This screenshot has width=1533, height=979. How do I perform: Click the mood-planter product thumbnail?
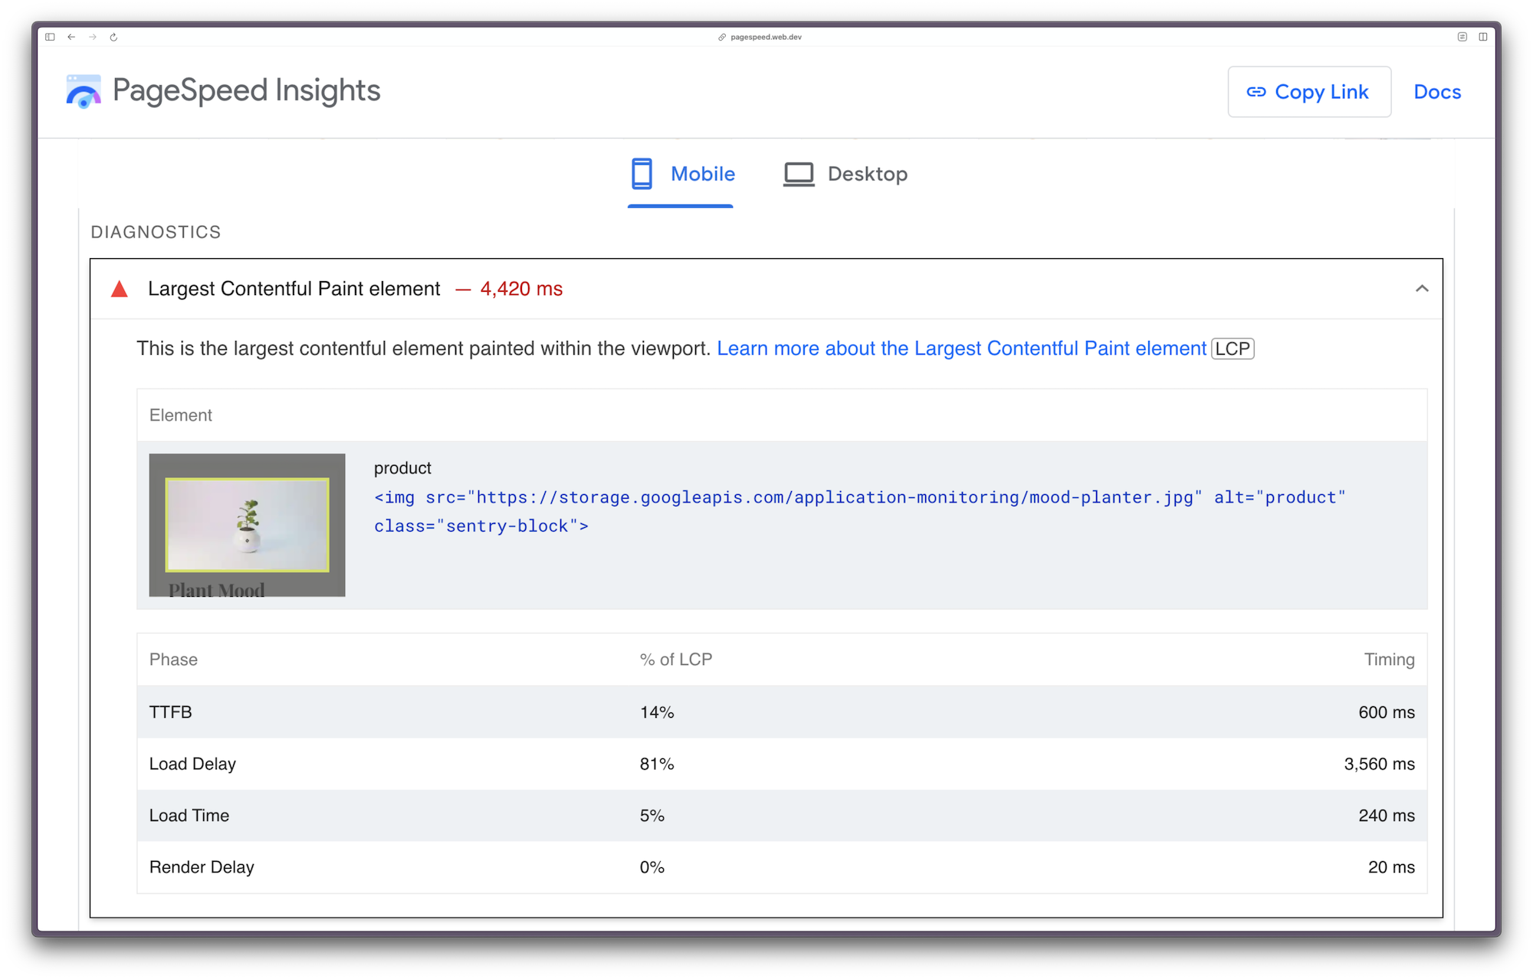click(x=247, y=524)
